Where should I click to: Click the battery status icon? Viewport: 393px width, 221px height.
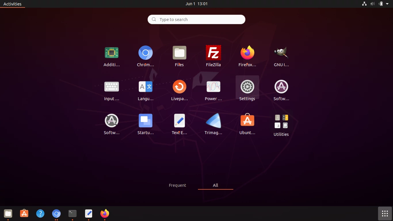[381, 4]
